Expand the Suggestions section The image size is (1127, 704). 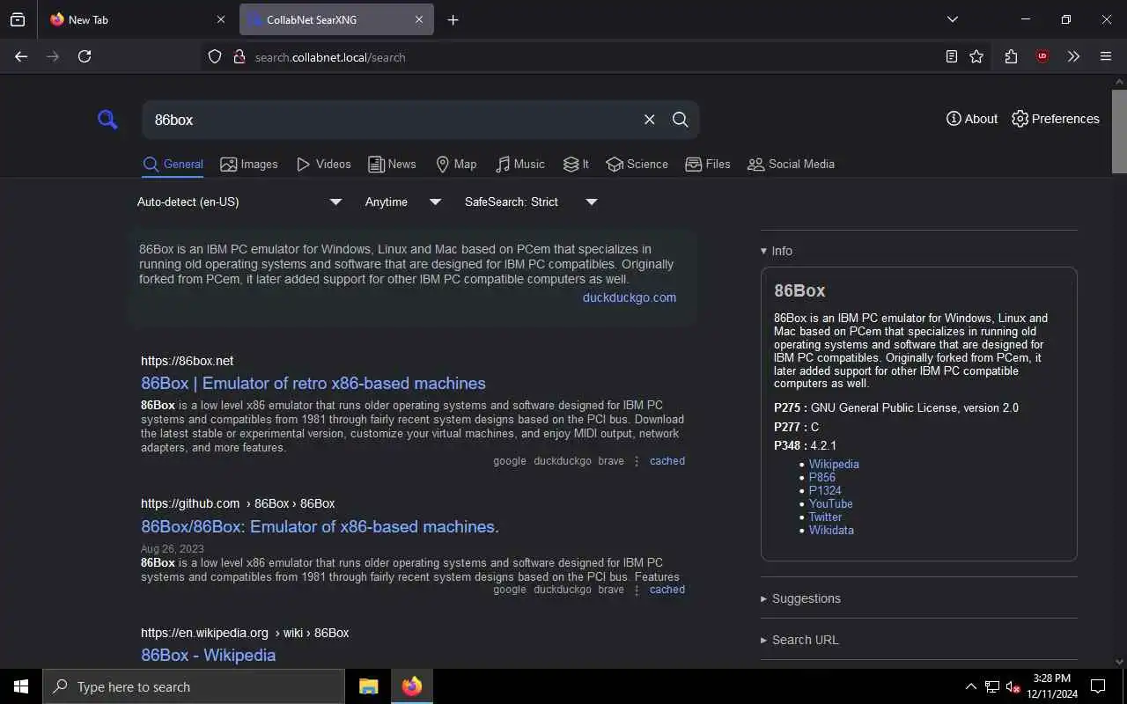(x=800, y=598)
